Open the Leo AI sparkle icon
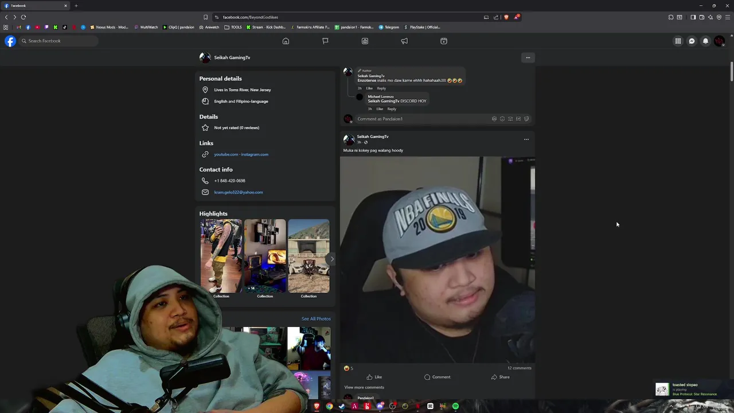Image resolution: width=734 pixels, height=413 pixels. (710, 17)
